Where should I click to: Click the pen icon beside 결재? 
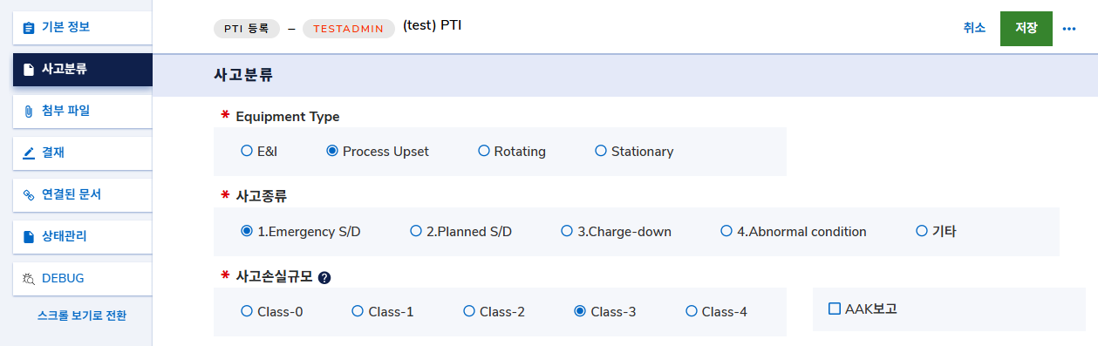(x=29, y=153)
